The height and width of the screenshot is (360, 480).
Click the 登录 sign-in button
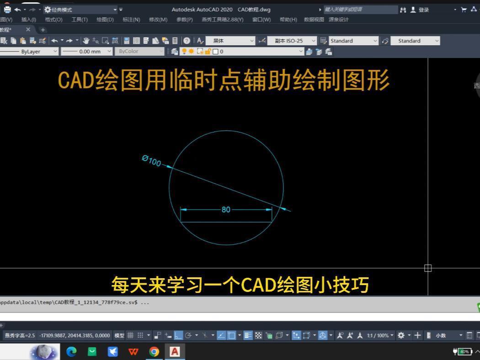coord(423,9)
